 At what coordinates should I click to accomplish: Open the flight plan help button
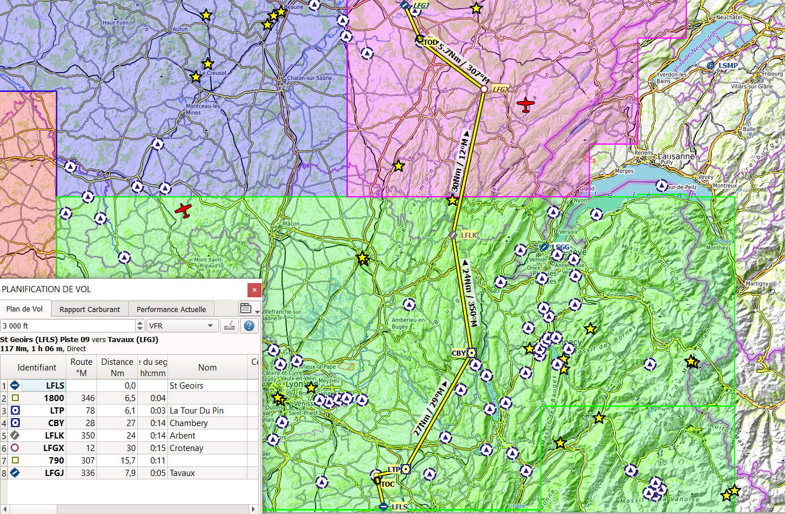(249, 326)
